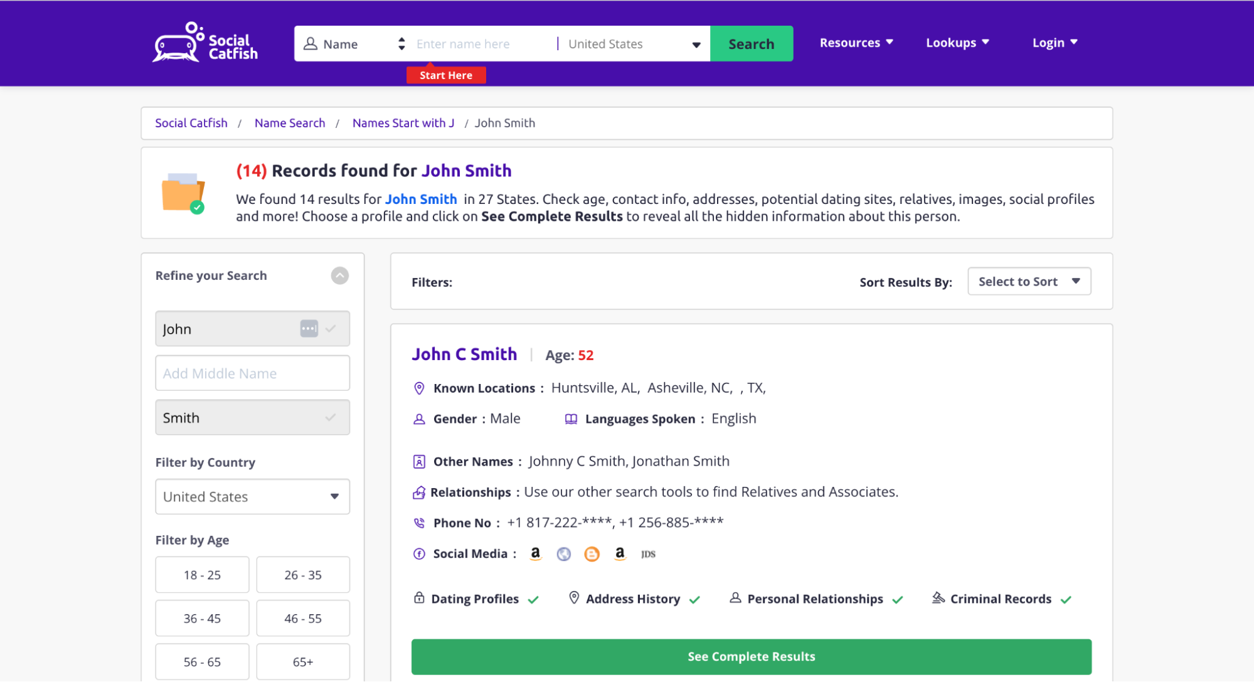Click the green Search button

(x=752, y=44)
